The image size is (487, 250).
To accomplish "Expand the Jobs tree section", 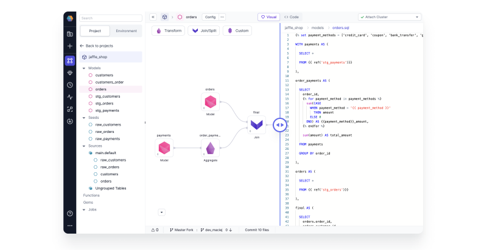I will [83, 209].
